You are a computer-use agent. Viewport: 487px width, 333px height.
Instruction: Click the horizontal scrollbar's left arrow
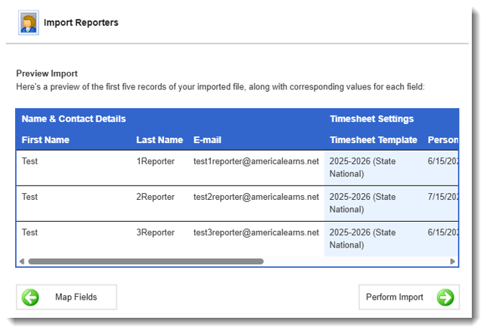coord(21,261)
